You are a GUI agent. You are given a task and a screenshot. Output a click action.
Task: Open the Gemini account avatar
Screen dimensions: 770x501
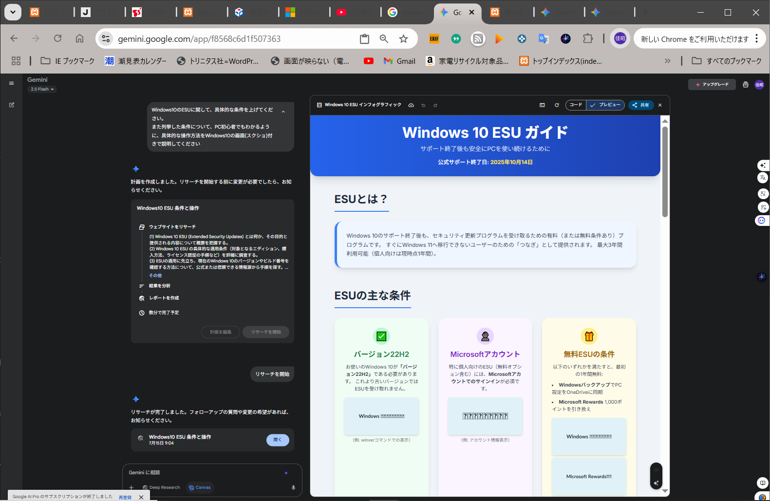(759, 85)
